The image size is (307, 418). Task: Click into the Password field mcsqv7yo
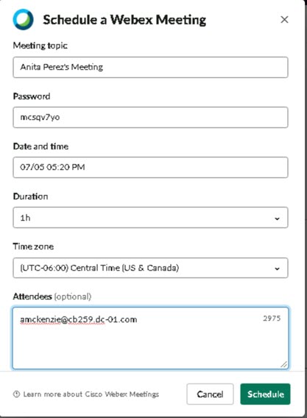point(150,117)
